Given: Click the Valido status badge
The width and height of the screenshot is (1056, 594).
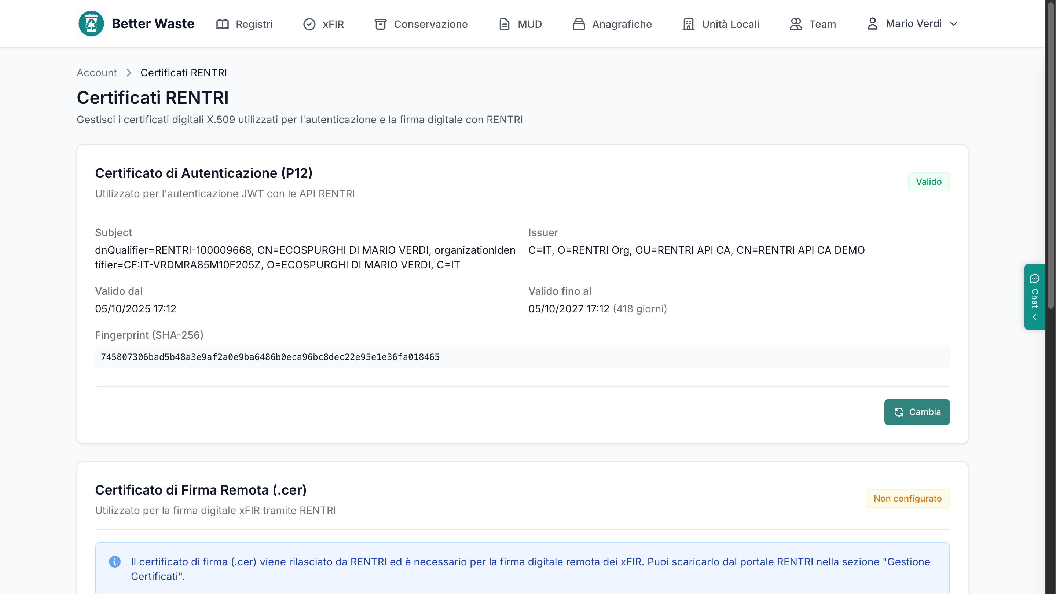Looking at the screenshot, I should 928,181.
